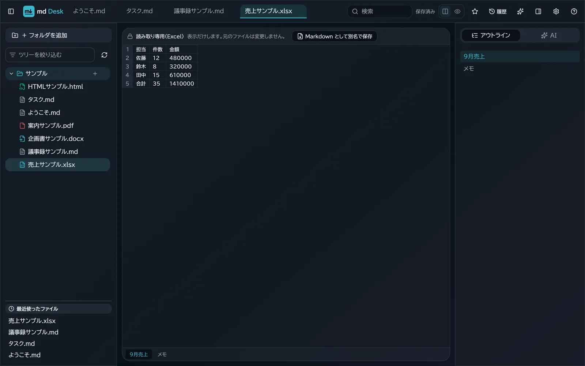The width and height of the screenshot is (585, 366).
Task: Collapse the サンプル folder chevron
Action: tap(11, 74)
